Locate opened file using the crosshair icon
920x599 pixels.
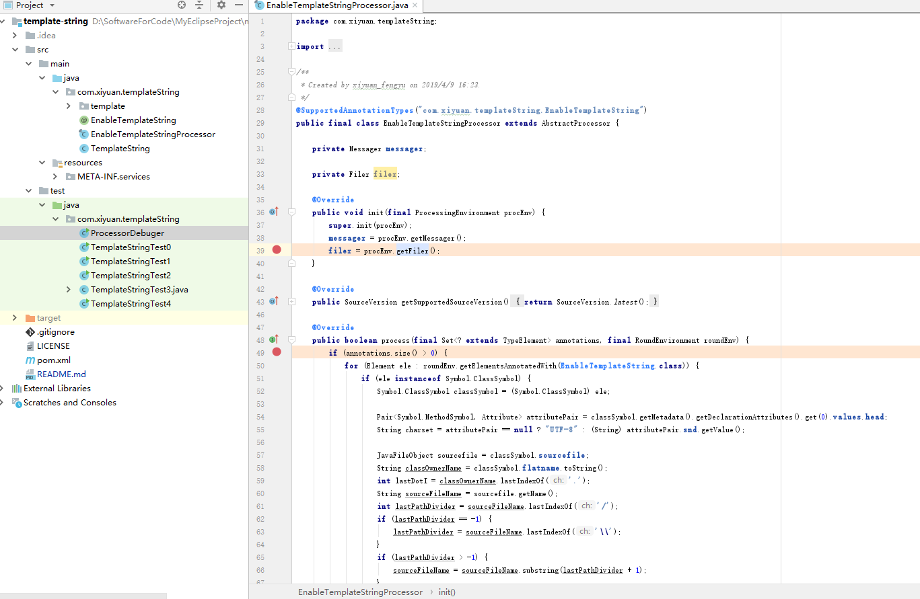pyautogui.click(x=181, y=5)
